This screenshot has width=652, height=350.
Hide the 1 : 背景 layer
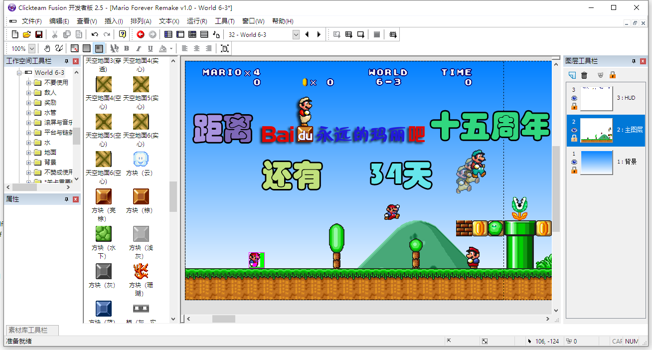(574, 162)
